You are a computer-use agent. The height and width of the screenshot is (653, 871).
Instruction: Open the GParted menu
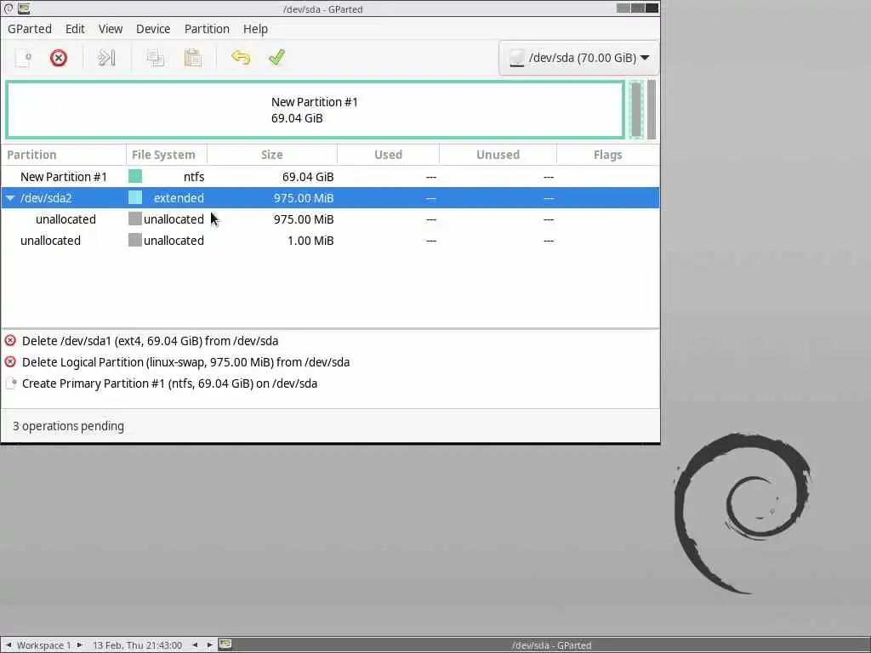coord(30,29)
